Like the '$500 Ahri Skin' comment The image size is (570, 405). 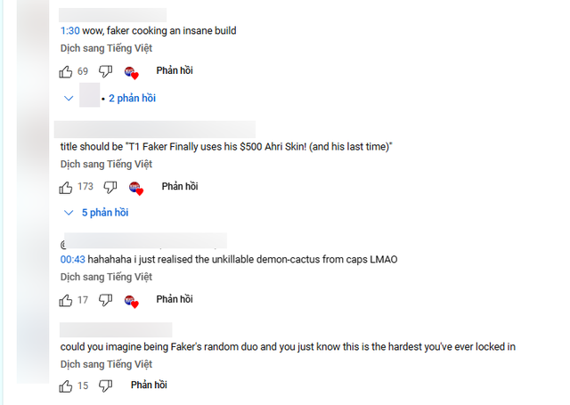pyautogui.click(x=66, y=187)
